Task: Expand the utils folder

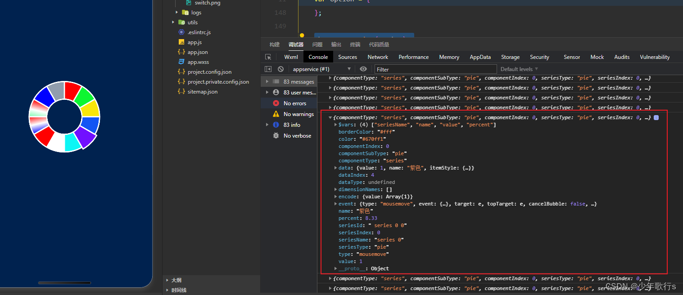Action: (x=173, y=22)
